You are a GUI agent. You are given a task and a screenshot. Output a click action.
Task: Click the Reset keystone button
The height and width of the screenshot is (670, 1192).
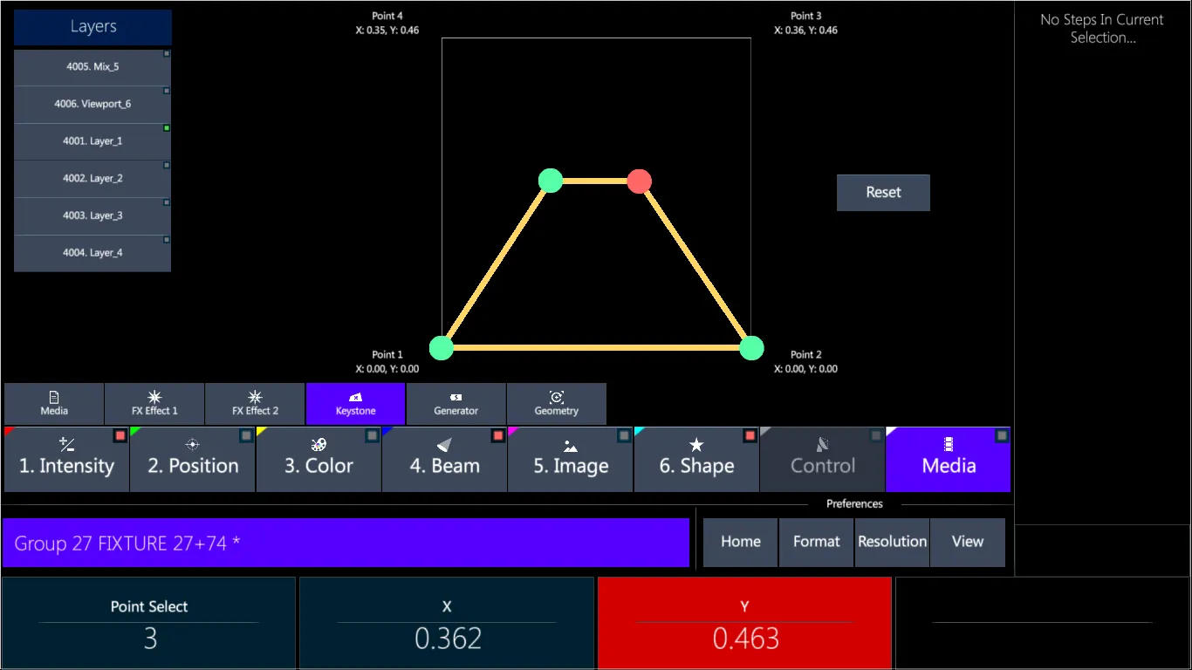point(883,193)
